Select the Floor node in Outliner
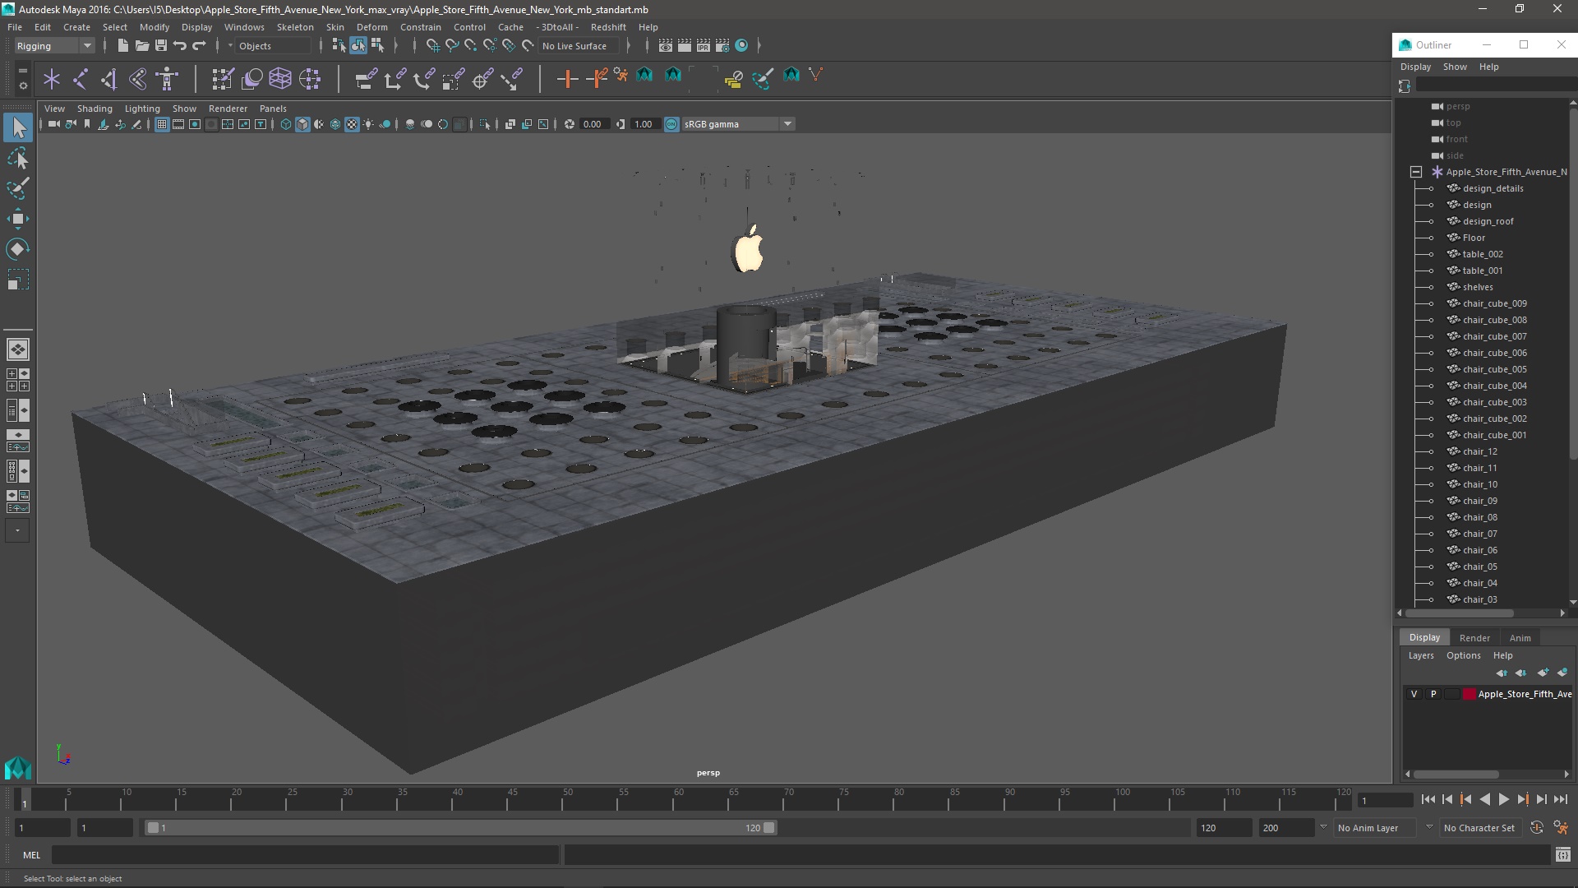 pyautogui.click(x=1474, y=238)
